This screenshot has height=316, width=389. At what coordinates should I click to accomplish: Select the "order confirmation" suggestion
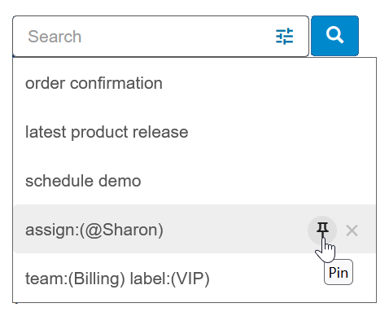pyautogui.click(x=194, y=83)
